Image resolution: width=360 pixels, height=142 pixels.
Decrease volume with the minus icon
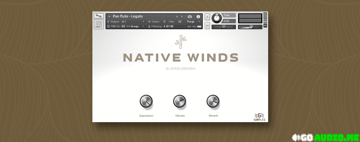pyautogui.click(x=240, y=27)
